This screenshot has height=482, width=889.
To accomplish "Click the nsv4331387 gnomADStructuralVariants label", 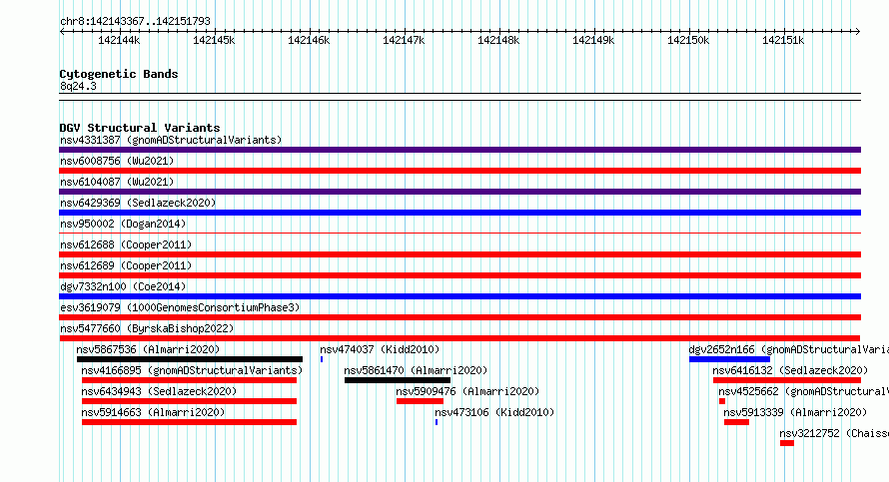I will point(171,140).
